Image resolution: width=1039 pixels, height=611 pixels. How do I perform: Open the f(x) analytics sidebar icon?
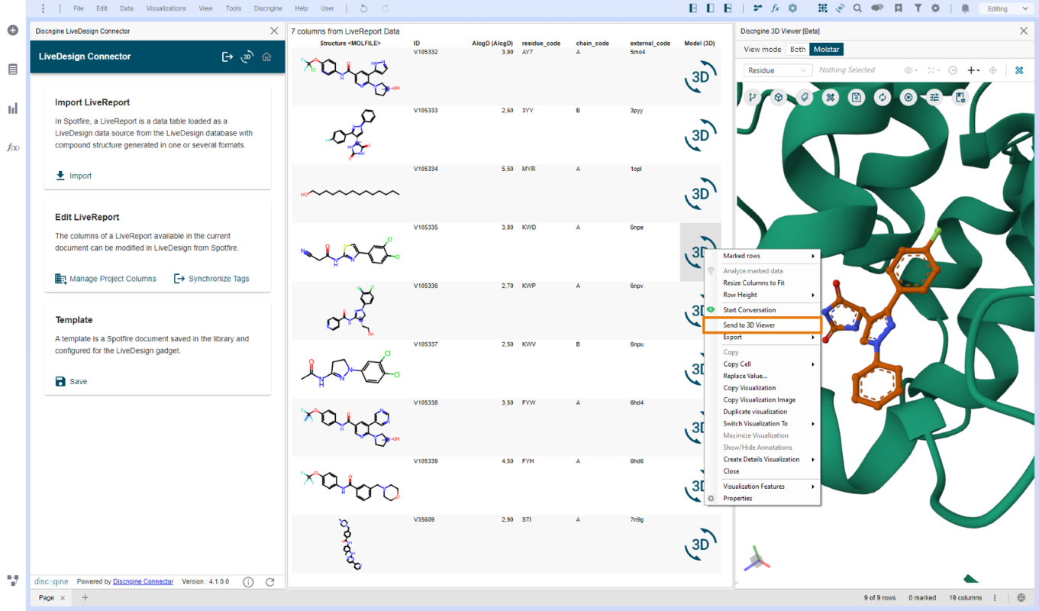pyautogui.click(x=13, y=147)
